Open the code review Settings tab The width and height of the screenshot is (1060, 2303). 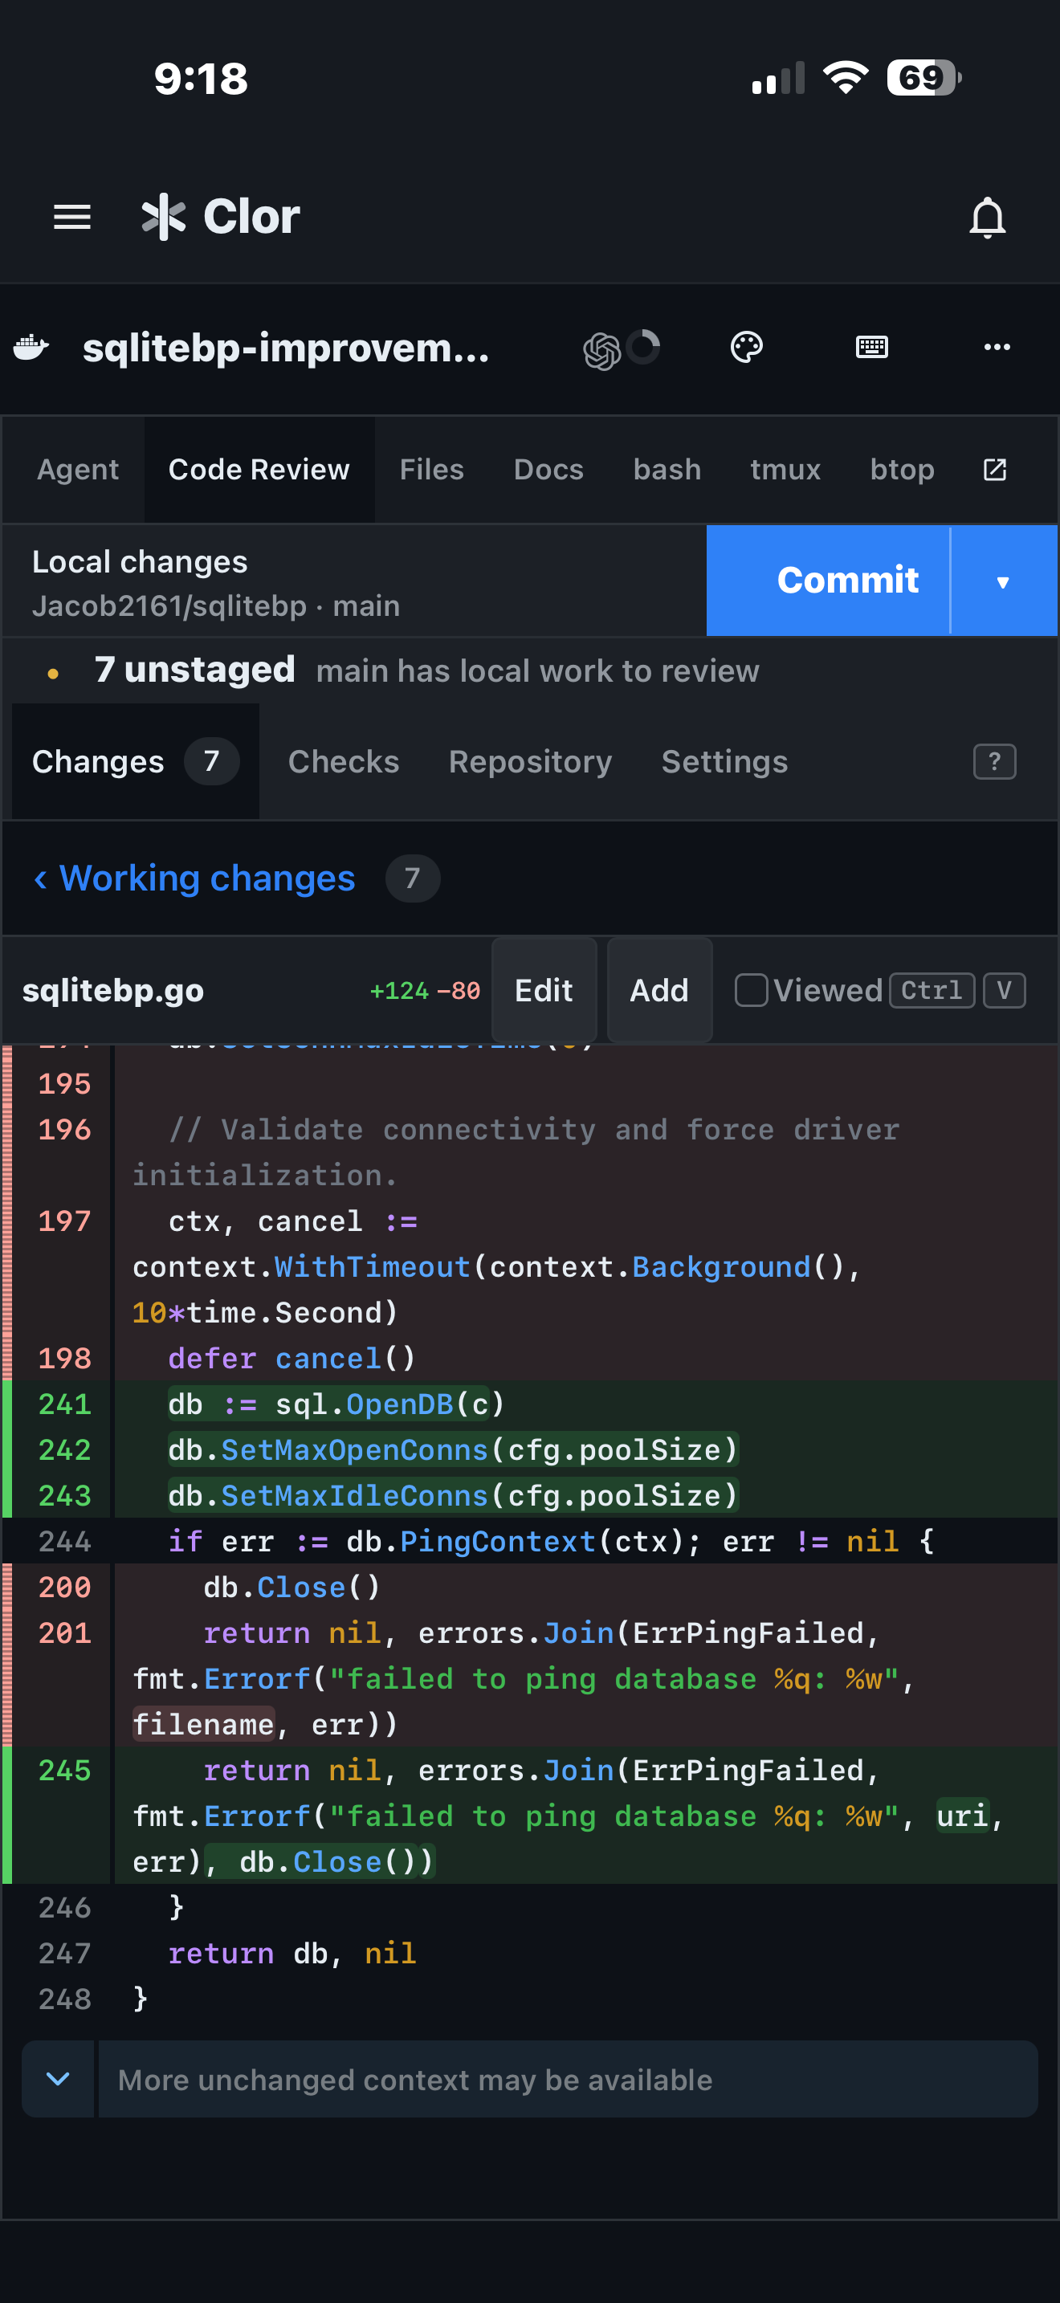click(724, 762)
